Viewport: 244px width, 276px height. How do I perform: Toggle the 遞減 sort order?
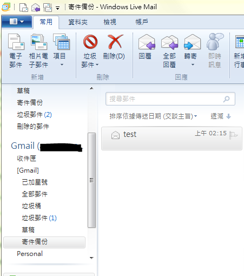[221, 116]
